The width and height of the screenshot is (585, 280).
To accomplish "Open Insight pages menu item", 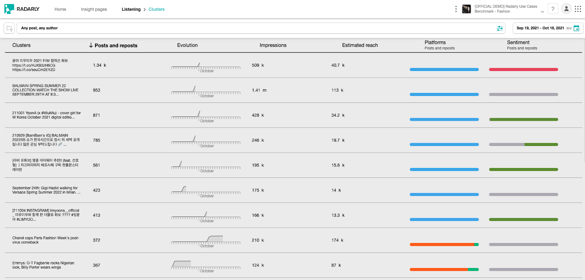I will (94, 10).
